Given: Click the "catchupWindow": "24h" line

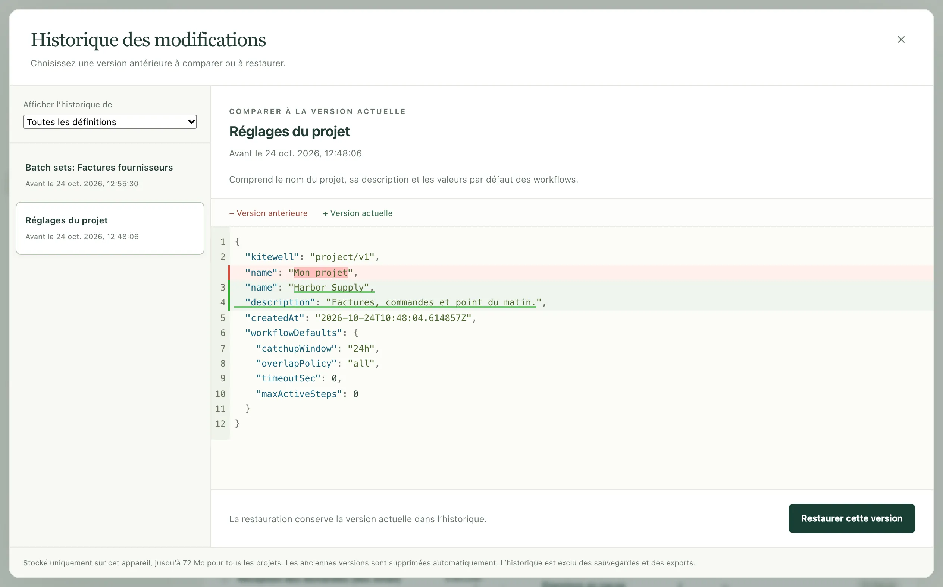Looking at the screenshot, I should click(x=581, y=349).
